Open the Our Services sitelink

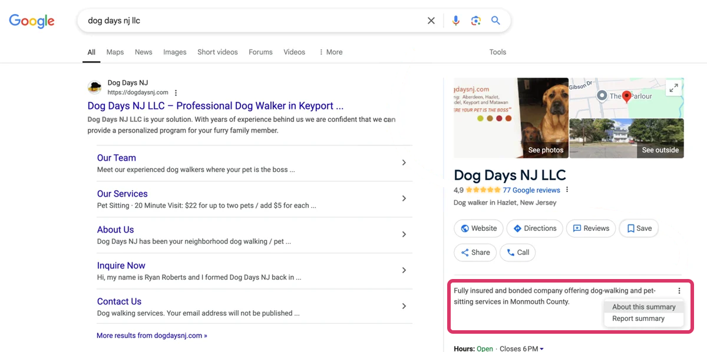tap(123, 194)
